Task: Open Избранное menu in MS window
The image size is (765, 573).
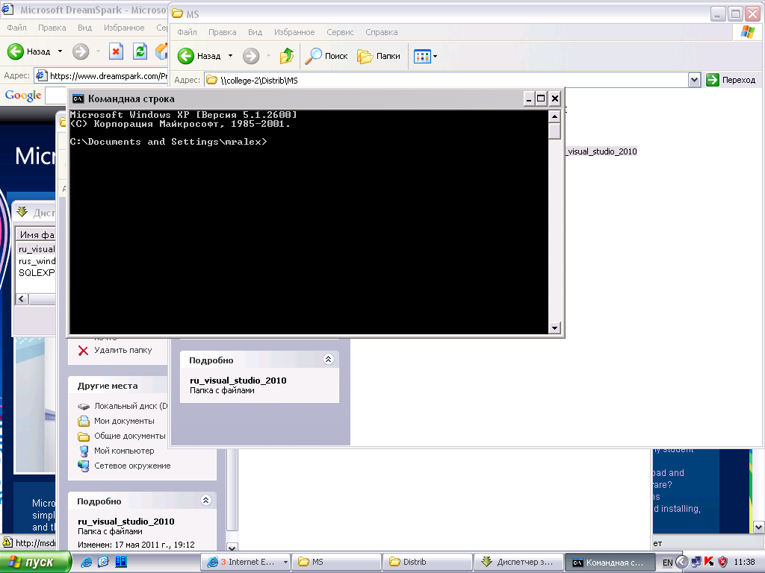Action: [x=294, y=32]
